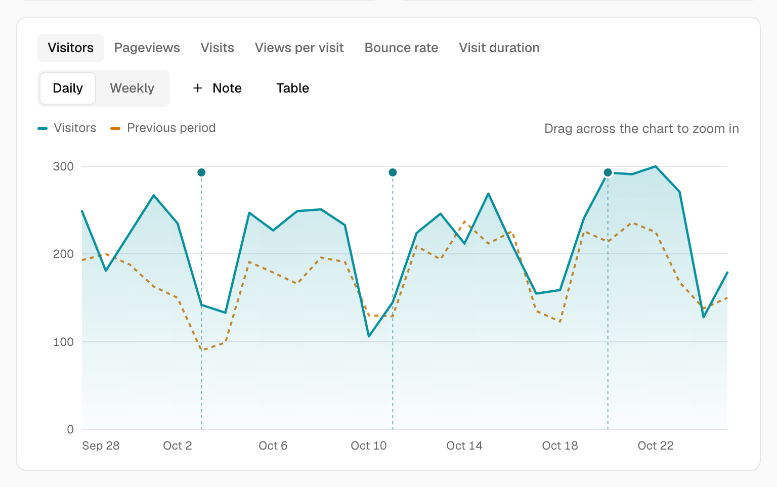The width and height of the screenshot is (777, 487).
Task: Click the 200 y-axis value
Action: click(x=63, y=254)
